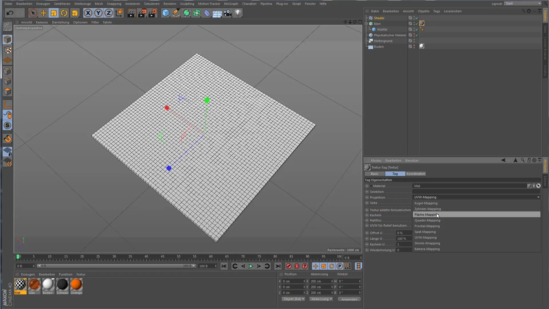Enable Polygons mode in left toolbar
549x309 pixels.
click(x=8, y=92)
